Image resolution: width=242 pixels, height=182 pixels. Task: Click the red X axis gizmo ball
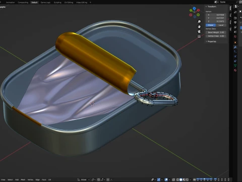(198, 10)
